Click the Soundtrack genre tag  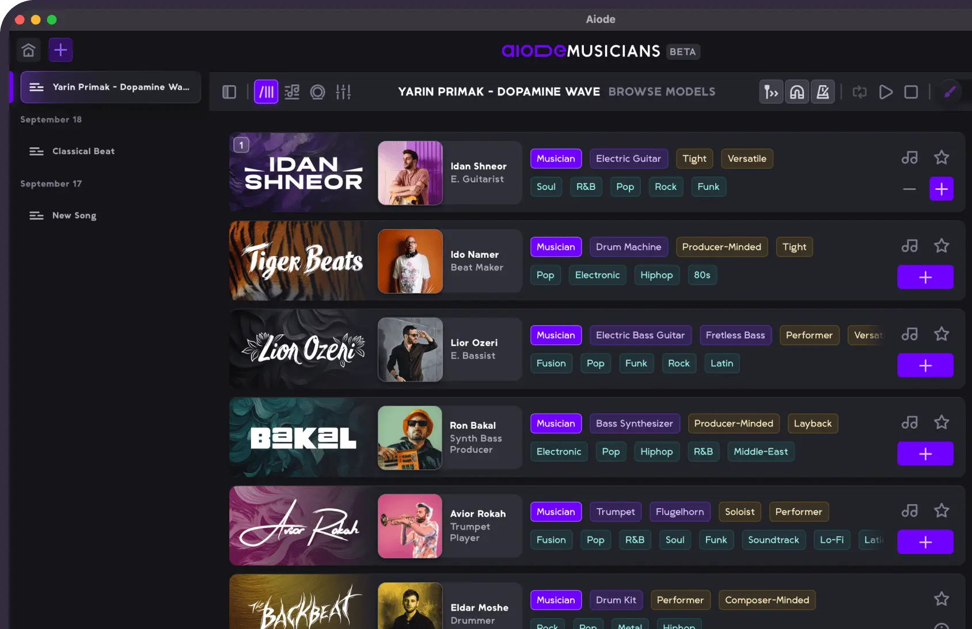[x=773, y=540]
